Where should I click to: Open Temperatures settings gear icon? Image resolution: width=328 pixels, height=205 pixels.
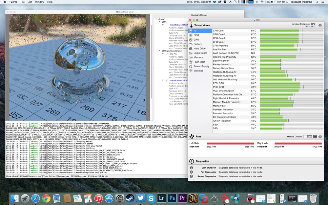click(x=320, y=25)
